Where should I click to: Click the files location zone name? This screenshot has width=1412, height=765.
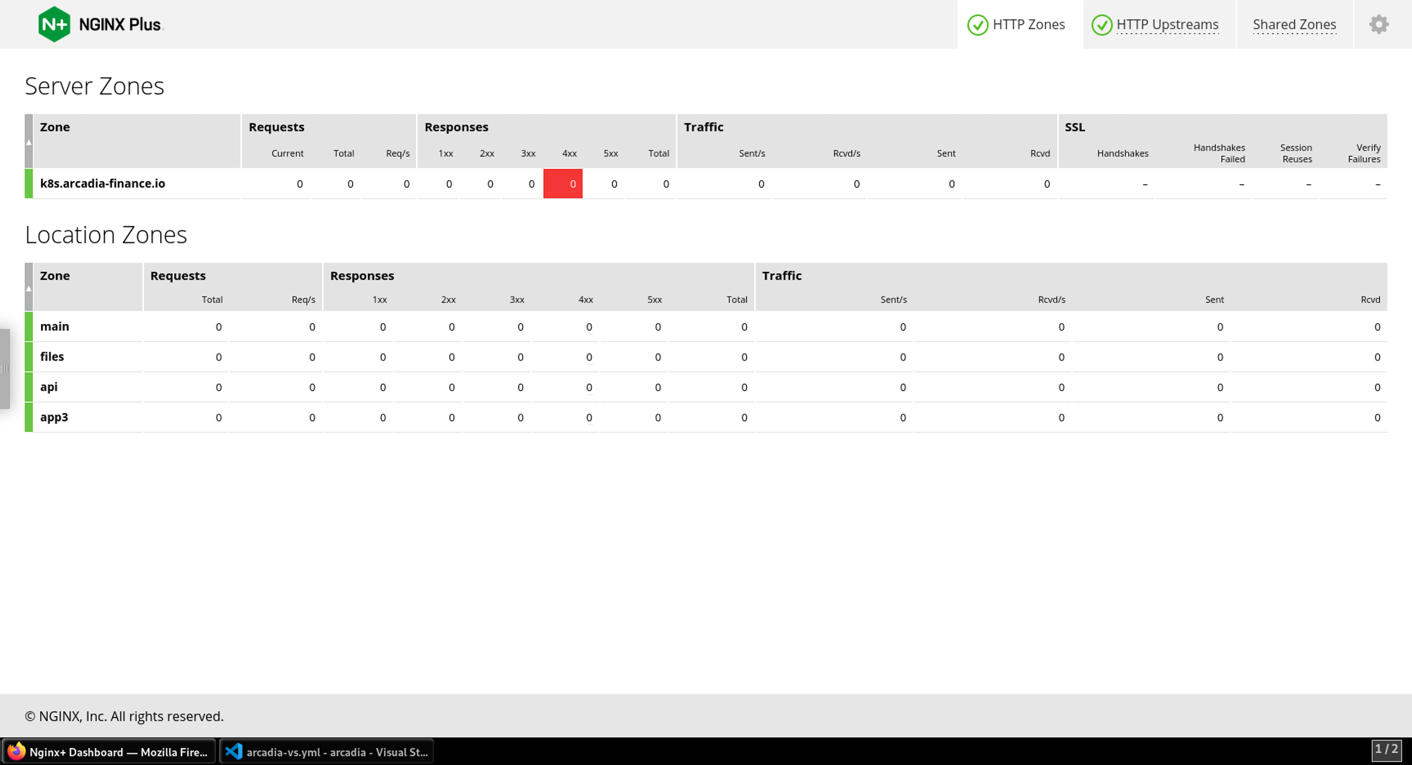click(x=52, y=357)
